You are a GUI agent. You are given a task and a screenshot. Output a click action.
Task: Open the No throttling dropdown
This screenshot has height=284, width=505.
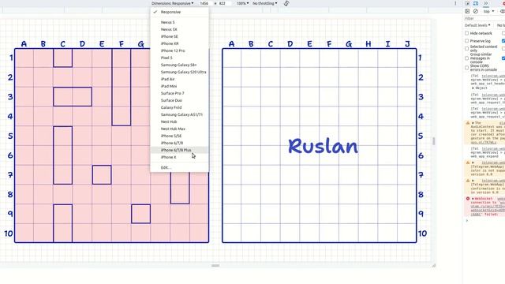tap(265, 3)
